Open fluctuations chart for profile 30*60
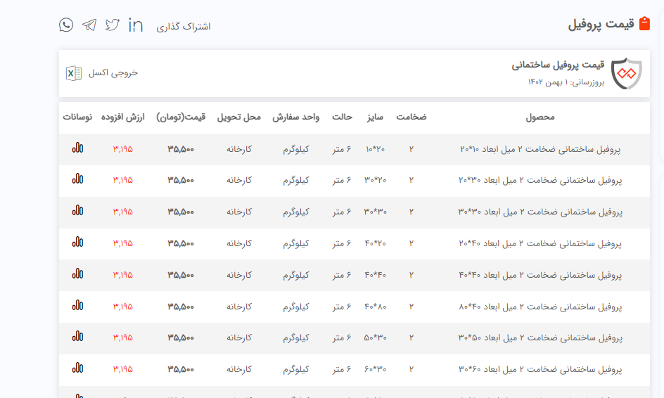 [x=77, y=368]
